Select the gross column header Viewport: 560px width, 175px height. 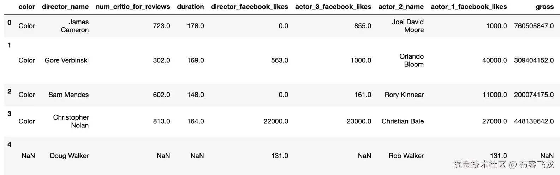coord(544,7)
